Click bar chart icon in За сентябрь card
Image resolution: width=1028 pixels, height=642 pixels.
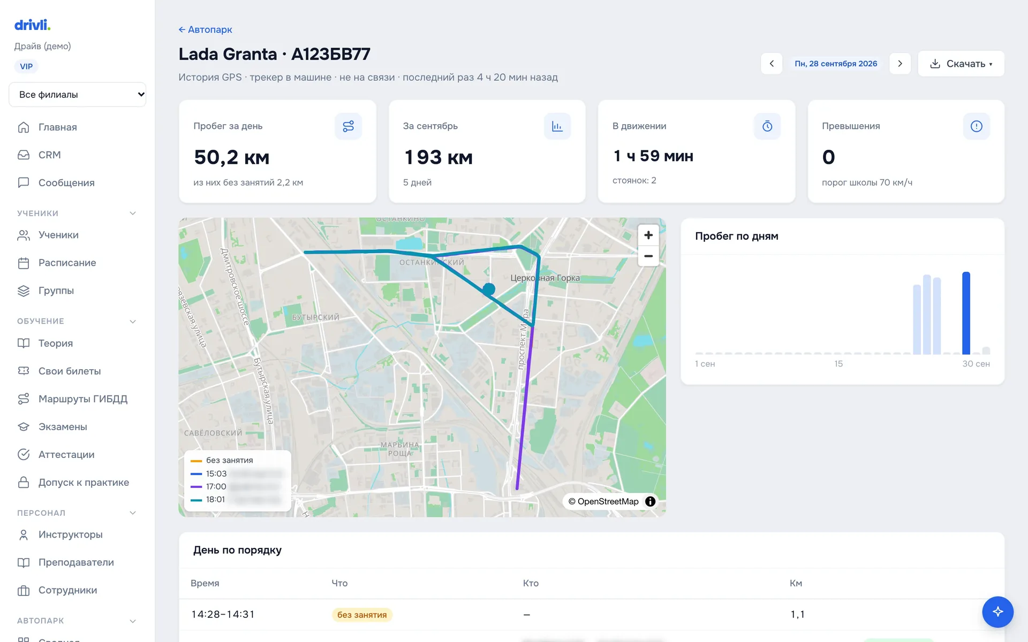(x=557, y=126)
